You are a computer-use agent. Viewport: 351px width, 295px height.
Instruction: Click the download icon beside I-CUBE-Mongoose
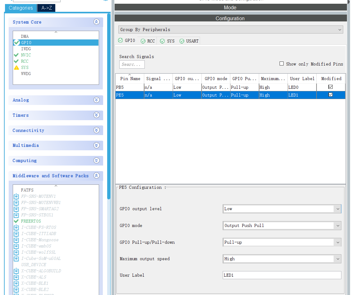pyautogui.click(x=16, y=240)
